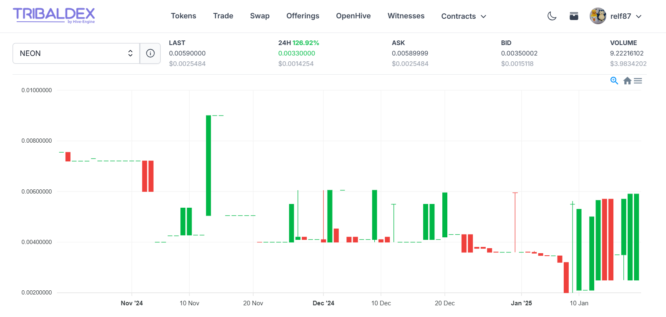Click the relf87 username

(621, 16)
